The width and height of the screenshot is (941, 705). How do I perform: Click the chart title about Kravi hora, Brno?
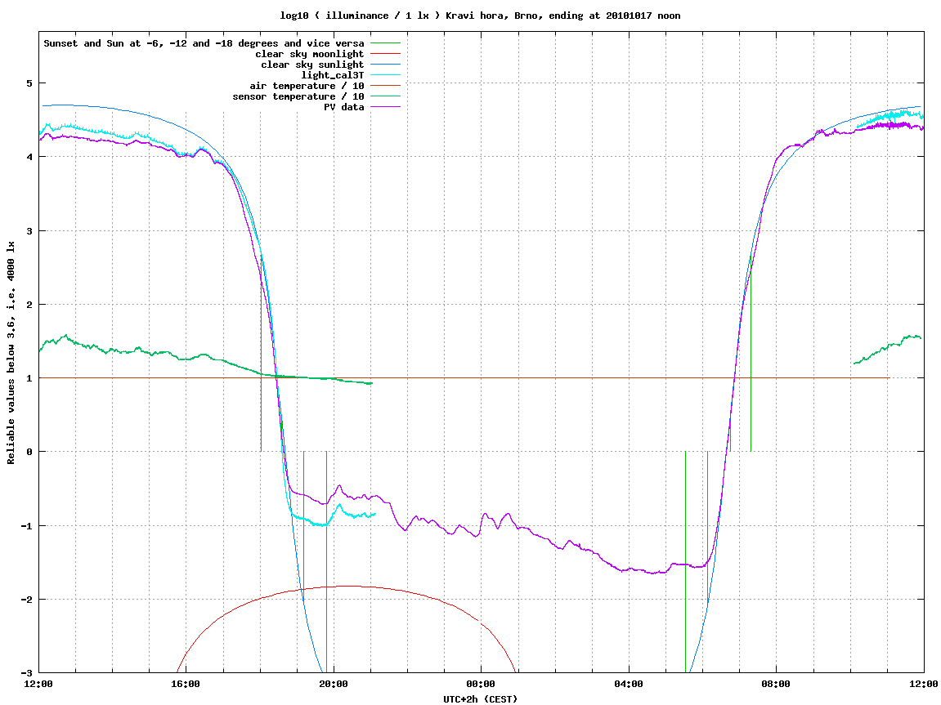(480, 16)
